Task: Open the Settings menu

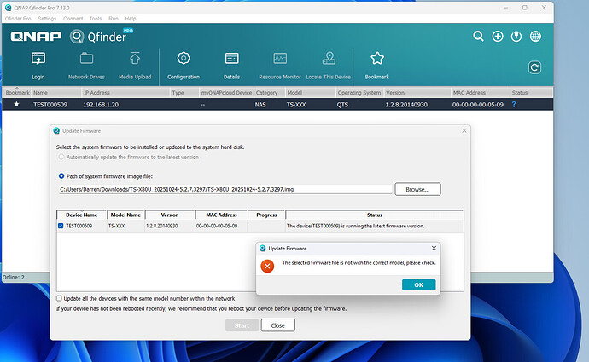Action: click(x=48, y=17)
